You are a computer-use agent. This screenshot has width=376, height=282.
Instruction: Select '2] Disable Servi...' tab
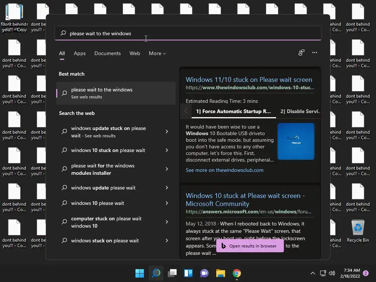tap(300, 111)
